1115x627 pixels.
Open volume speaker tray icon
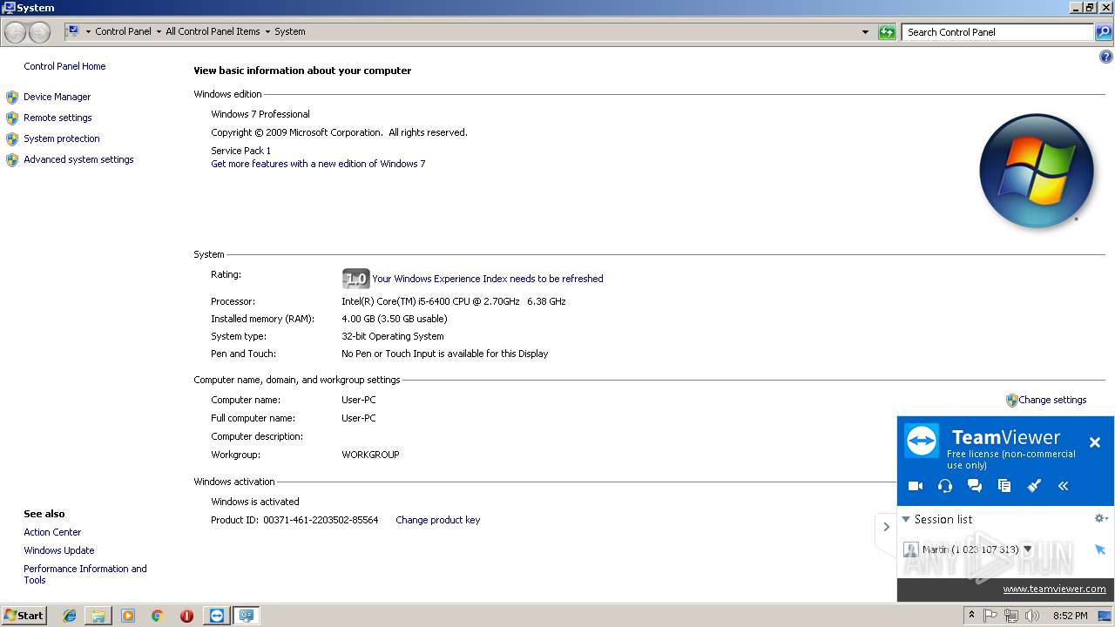(1032, 616)
